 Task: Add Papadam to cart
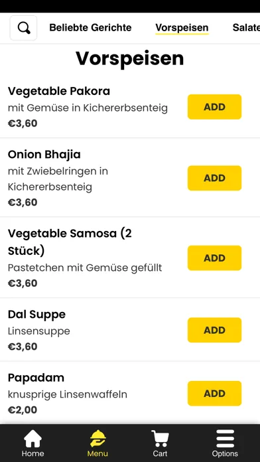[x=215, y=394]
